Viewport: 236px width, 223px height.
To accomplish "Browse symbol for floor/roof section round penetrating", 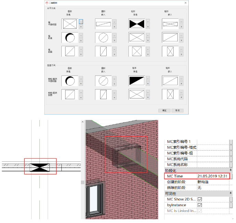I will click(x=81, y=92).
